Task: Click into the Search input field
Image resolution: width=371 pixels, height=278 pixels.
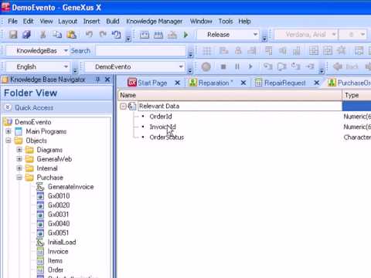Action: coord(141,51)
